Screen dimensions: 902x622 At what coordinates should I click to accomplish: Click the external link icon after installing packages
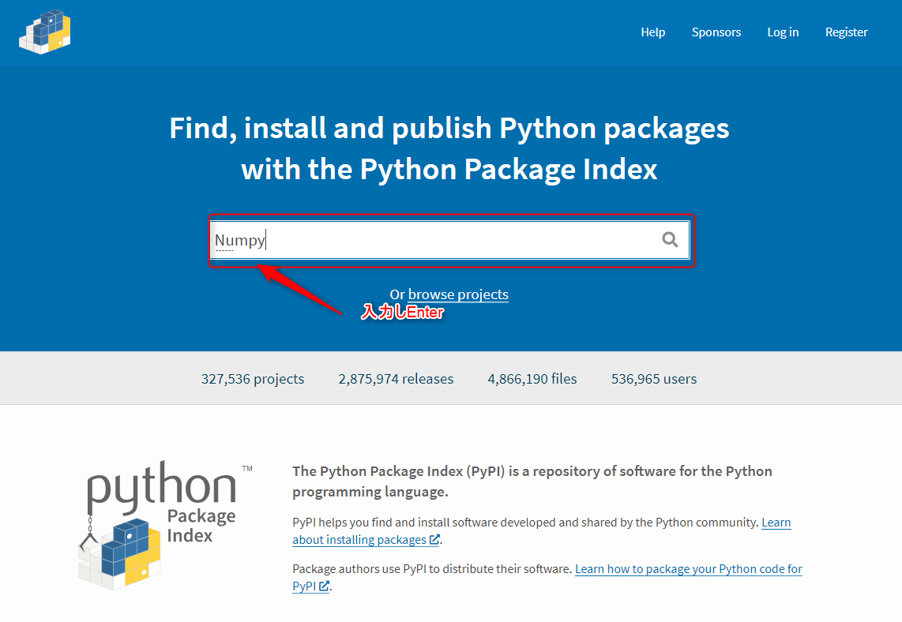(x=435, y=540)
